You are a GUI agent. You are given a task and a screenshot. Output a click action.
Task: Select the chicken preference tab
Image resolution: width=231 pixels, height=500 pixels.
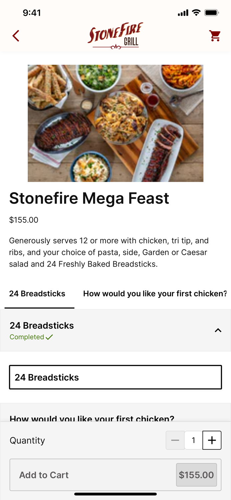pyautogui.click(x=155, y=294)
